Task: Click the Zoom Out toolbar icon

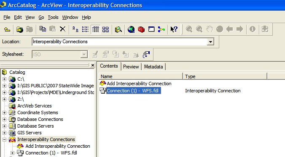Action: coord(199,29)
